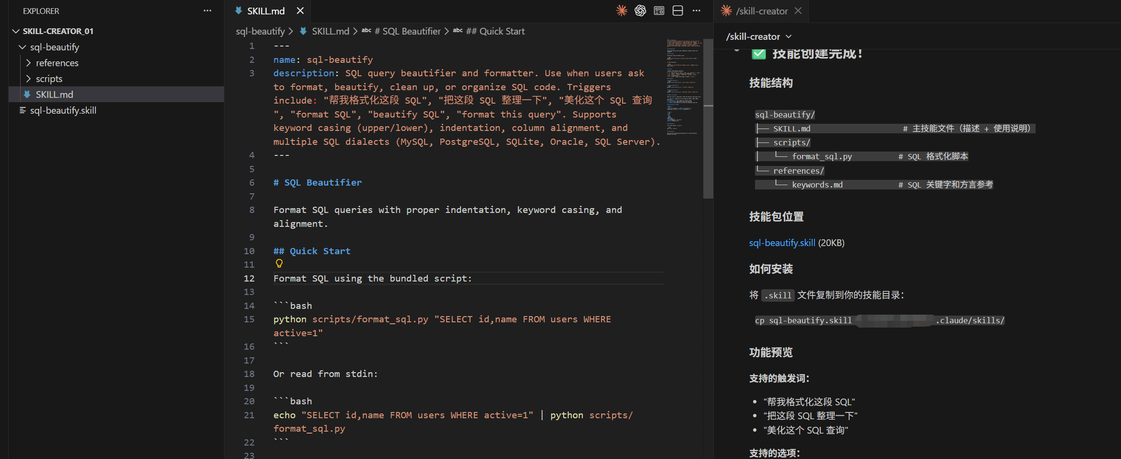Click the editor minimap code overview
The image size is (1121, 459).
(683, 86)
